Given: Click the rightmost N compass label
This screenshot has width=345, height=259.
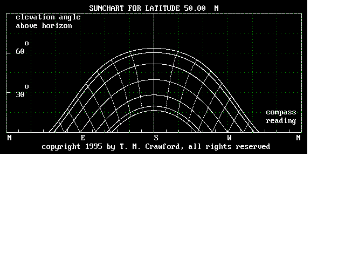Looking at the screenshot, I should click(298, 138).
